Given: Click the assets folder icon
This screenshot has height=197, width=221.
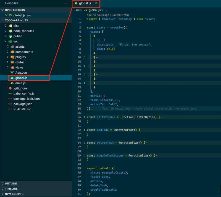Looking at the screenshot, I should pos(12,47).
